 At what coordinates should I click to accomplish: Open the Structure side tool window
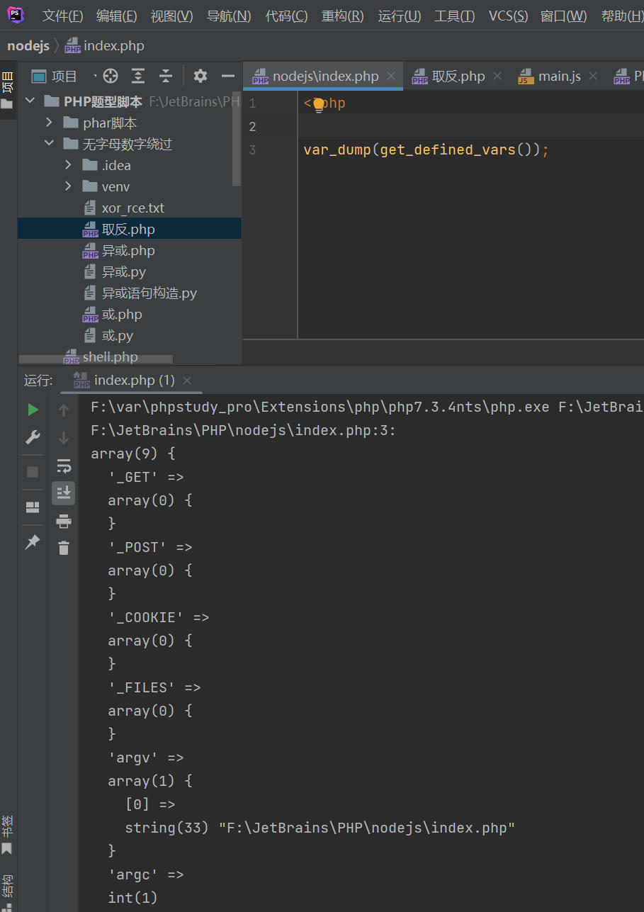(x=7, y=890)
